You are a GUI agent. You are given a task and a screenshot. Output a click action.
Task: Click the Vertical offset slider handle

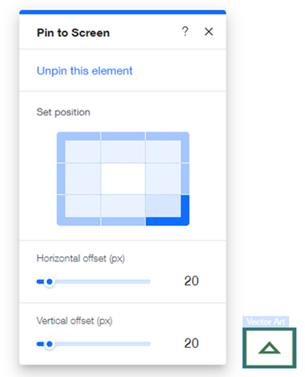click(x=49, y=344)
